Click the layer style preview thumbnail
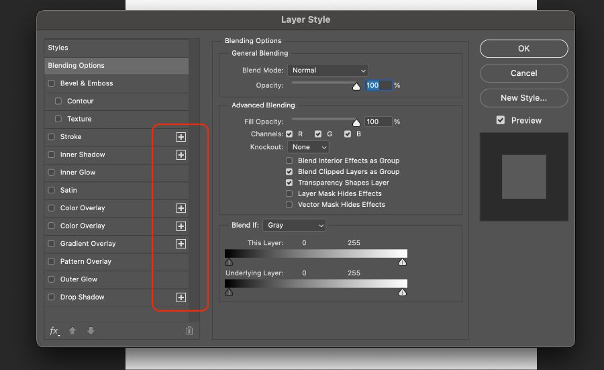Viewport: 604px width, 370px height. pyautogui.click(x=524, y=177)
